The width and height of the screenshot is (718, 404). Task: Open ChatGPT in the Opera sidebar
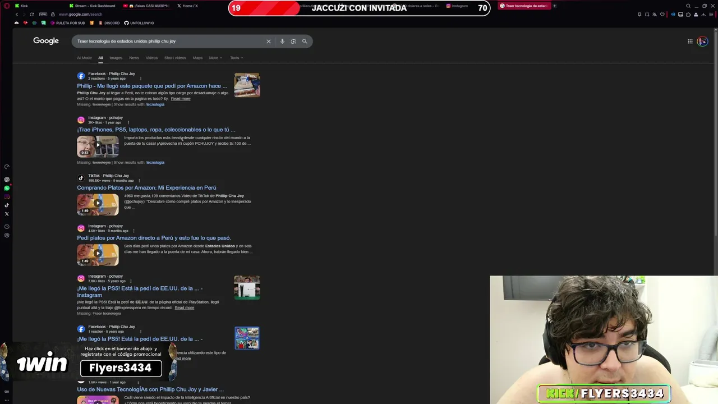coord(7,180)
